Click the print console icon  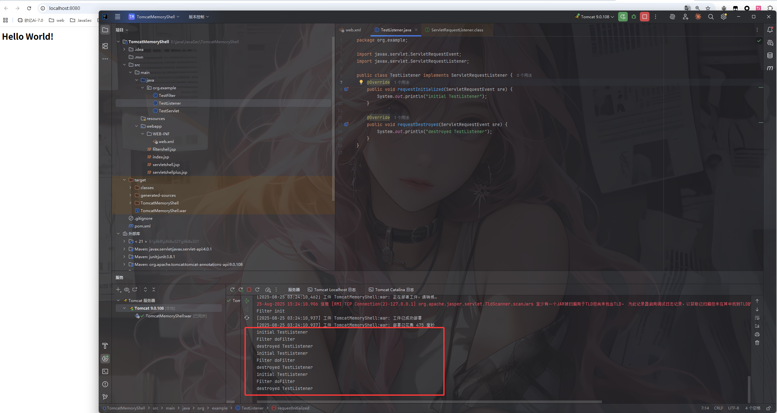[x=757, y=334]
